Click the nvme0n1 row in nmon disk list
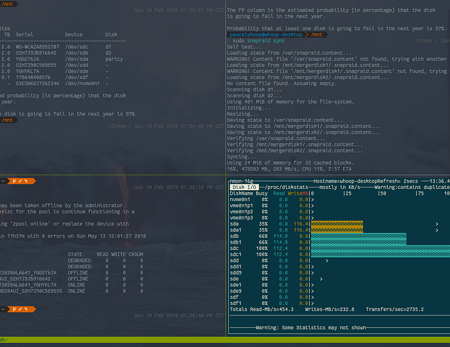Screen dimensions: 450x347 240,200
